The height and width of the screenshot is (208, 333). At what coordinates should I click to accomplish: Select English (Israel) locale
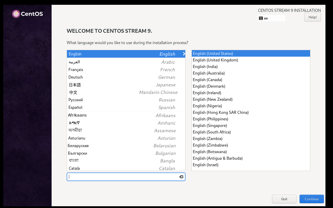pyautogui.click(x=251, y=165)
